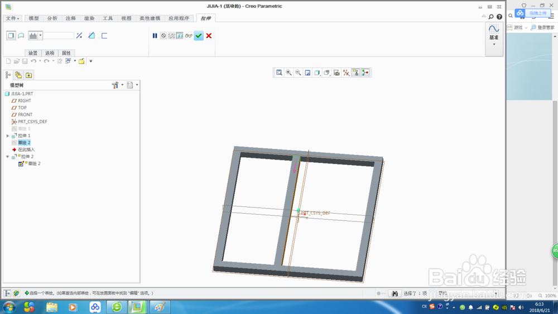Select the extrude as surface option

click(21, 36)
